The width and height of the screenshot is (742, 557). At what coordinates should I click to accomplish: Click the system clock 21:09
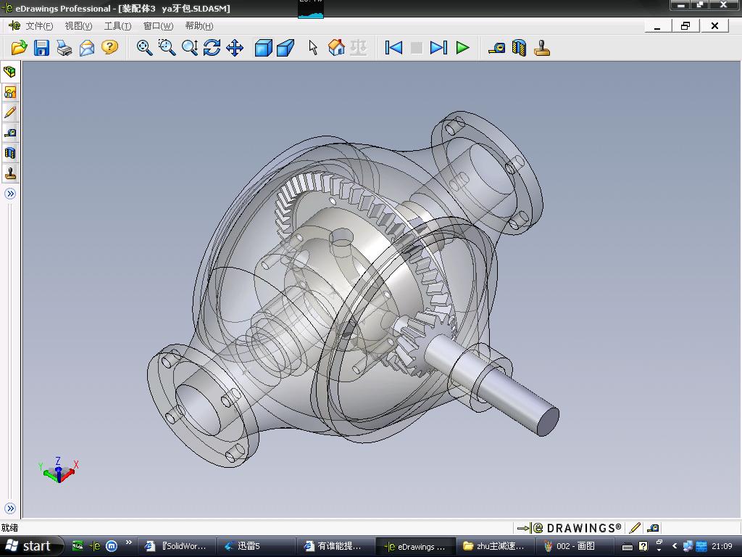click(722, 546)
